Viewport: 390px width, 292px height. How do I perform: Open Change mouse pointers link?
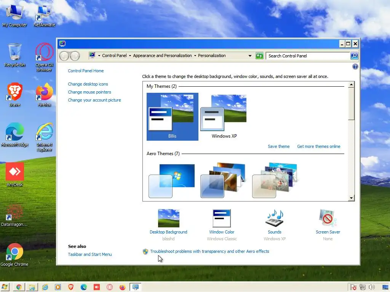pyautogui.click(x=89, y=92)
